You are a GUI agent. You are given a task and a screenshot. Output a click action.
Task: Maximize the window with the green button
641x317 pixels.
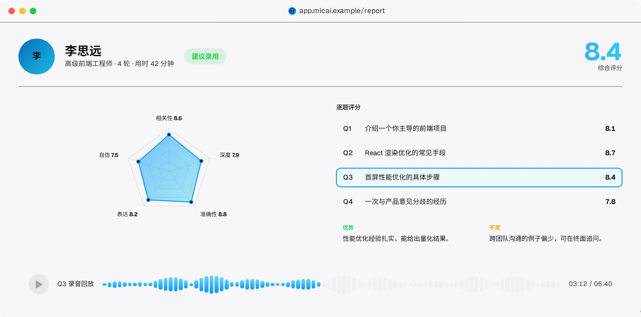[33, 11]
